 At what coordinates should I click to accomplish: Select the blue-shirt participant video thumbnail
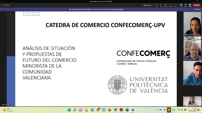pyautogui.click(x=192, y=73)
